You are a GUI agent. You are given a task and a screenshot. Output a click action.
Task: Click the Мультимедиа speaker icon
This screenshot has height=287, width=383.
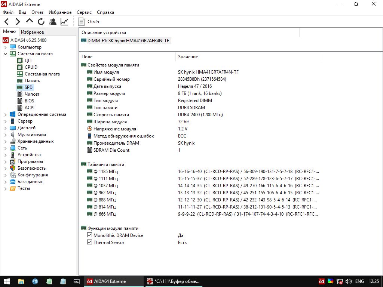tap(13, 135)
